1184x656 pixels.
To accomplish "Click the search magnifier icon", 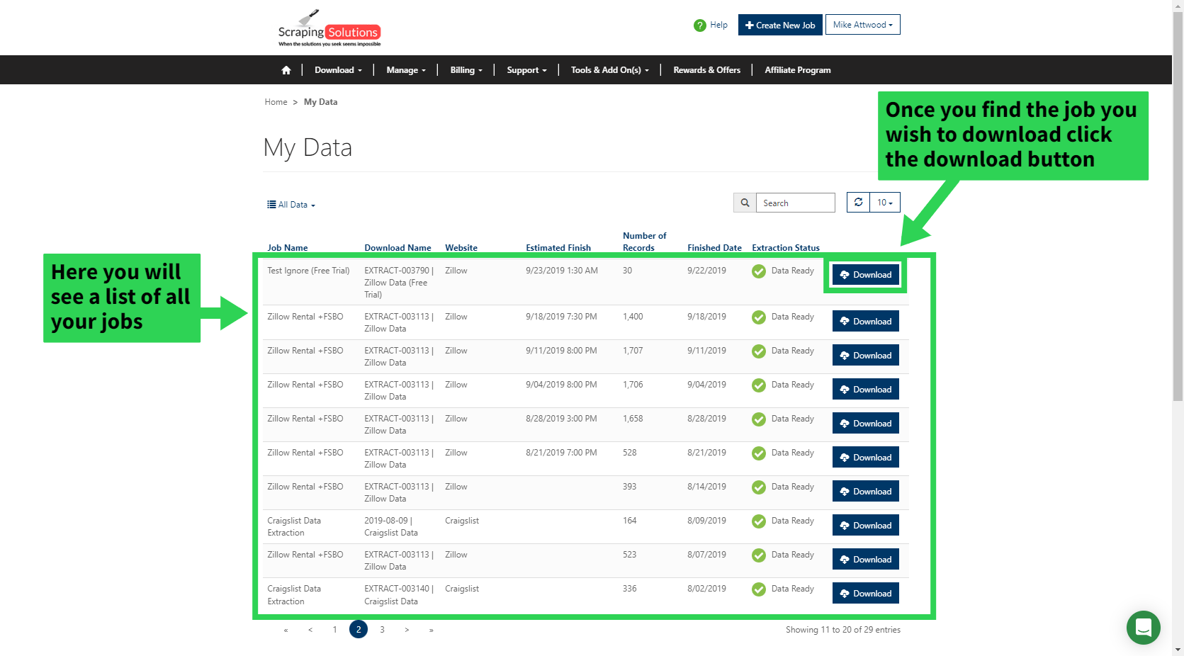I will click(745, 203).
